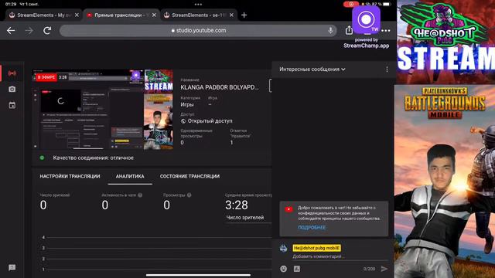Go back with browser back arrow
This screenshot has height=278, width=495.
[11, 31]
